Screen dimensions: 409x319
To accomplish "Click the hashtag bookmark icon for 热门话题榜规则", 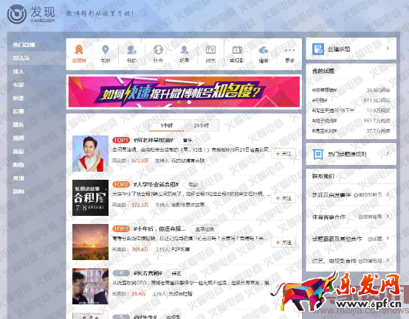I will click(318, 154).
